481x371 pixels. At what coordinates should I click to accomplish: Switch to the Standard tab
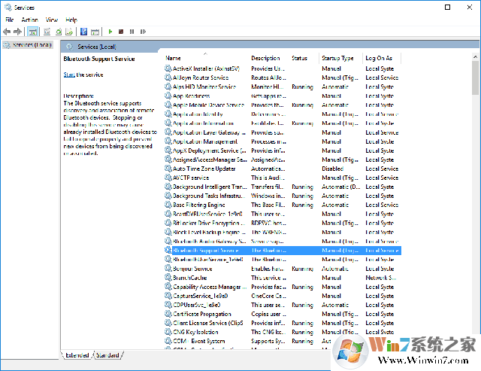click(107, 354)
